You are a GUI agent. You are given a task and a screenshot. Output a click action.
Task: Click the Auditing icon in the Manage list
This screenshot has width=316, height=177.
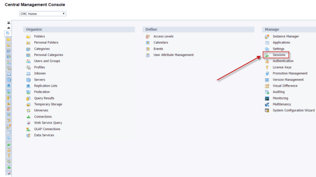click(267, 92)
